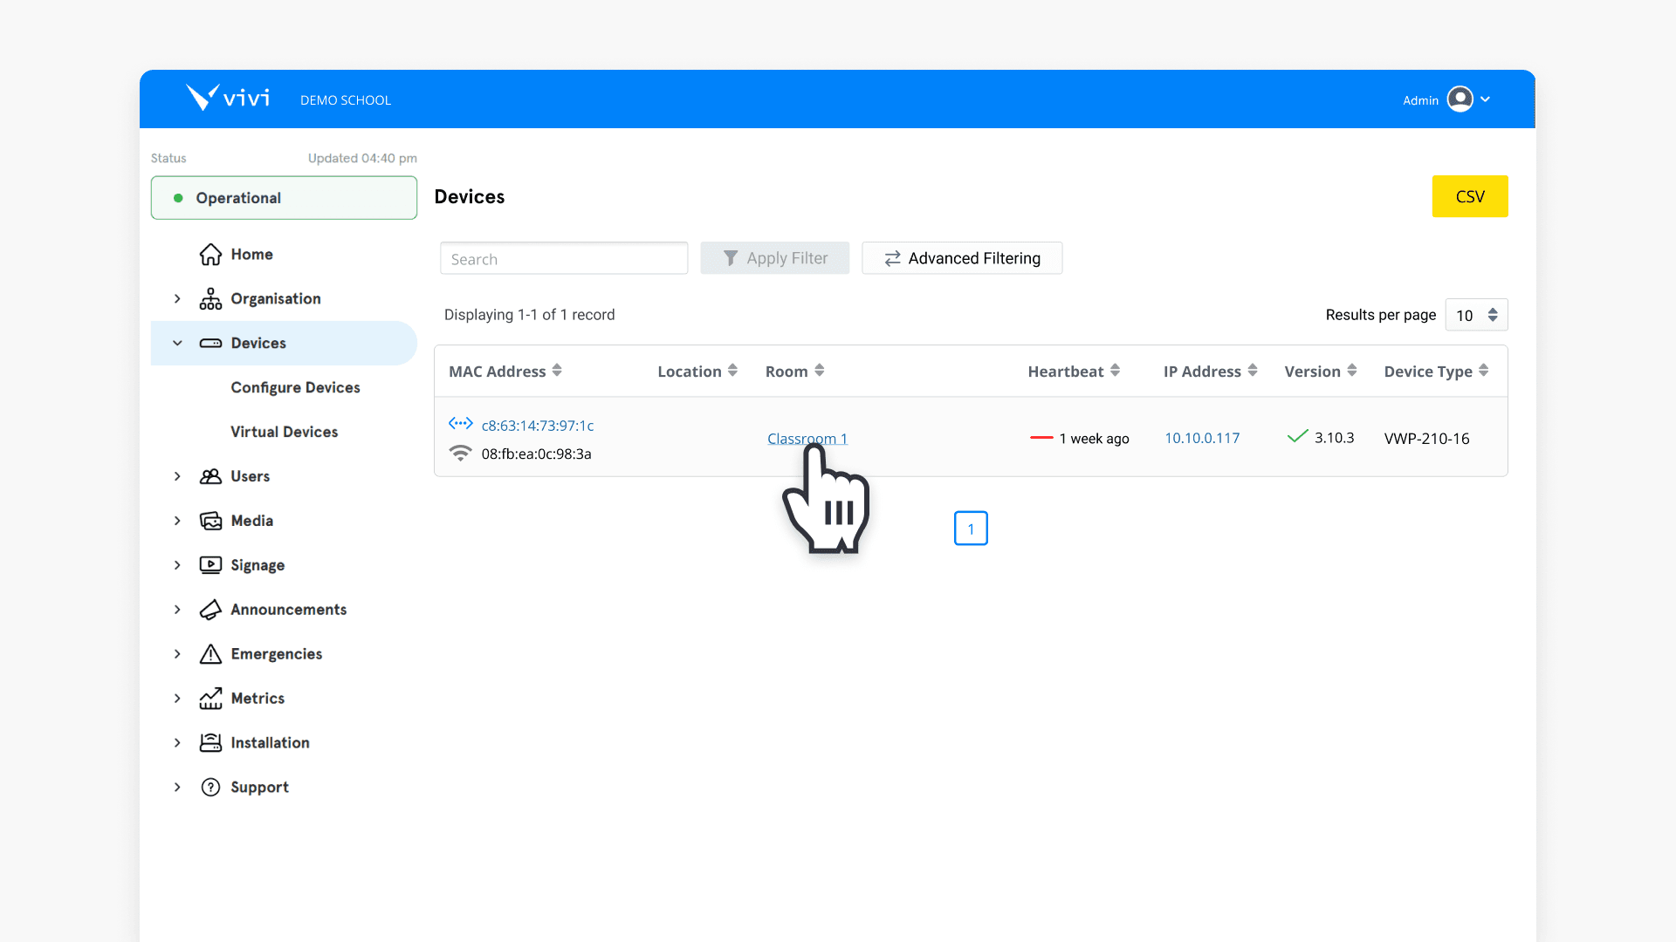Click the Support question mark icon

[x=210, y=787]
